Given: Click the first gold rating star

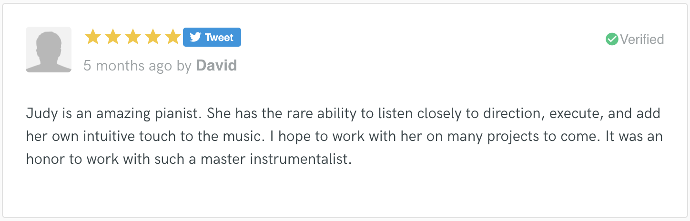Looking at the screenshot, I should pyautogui.click(x=92, y=37).
